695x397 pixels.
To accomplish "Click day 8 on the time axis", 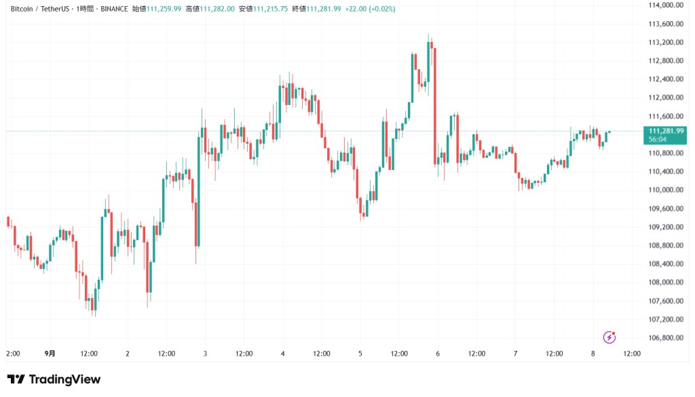I will click(x=593, y=354).
